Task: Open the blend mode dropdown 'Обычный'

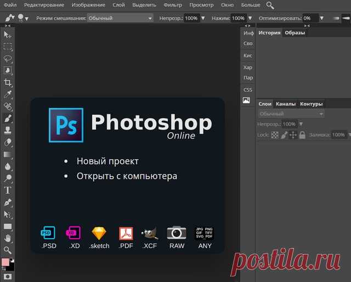Action: [x=120, y=18]
